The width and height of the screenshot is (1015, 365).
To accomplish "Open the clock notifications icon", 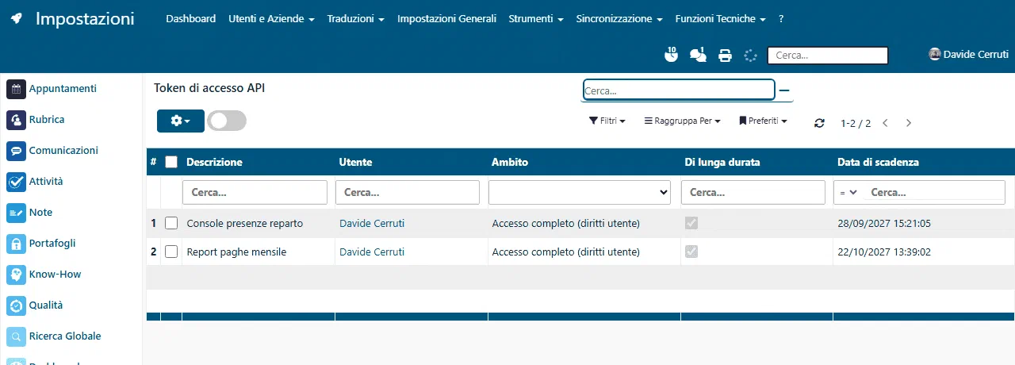I will tap(671, 55).
